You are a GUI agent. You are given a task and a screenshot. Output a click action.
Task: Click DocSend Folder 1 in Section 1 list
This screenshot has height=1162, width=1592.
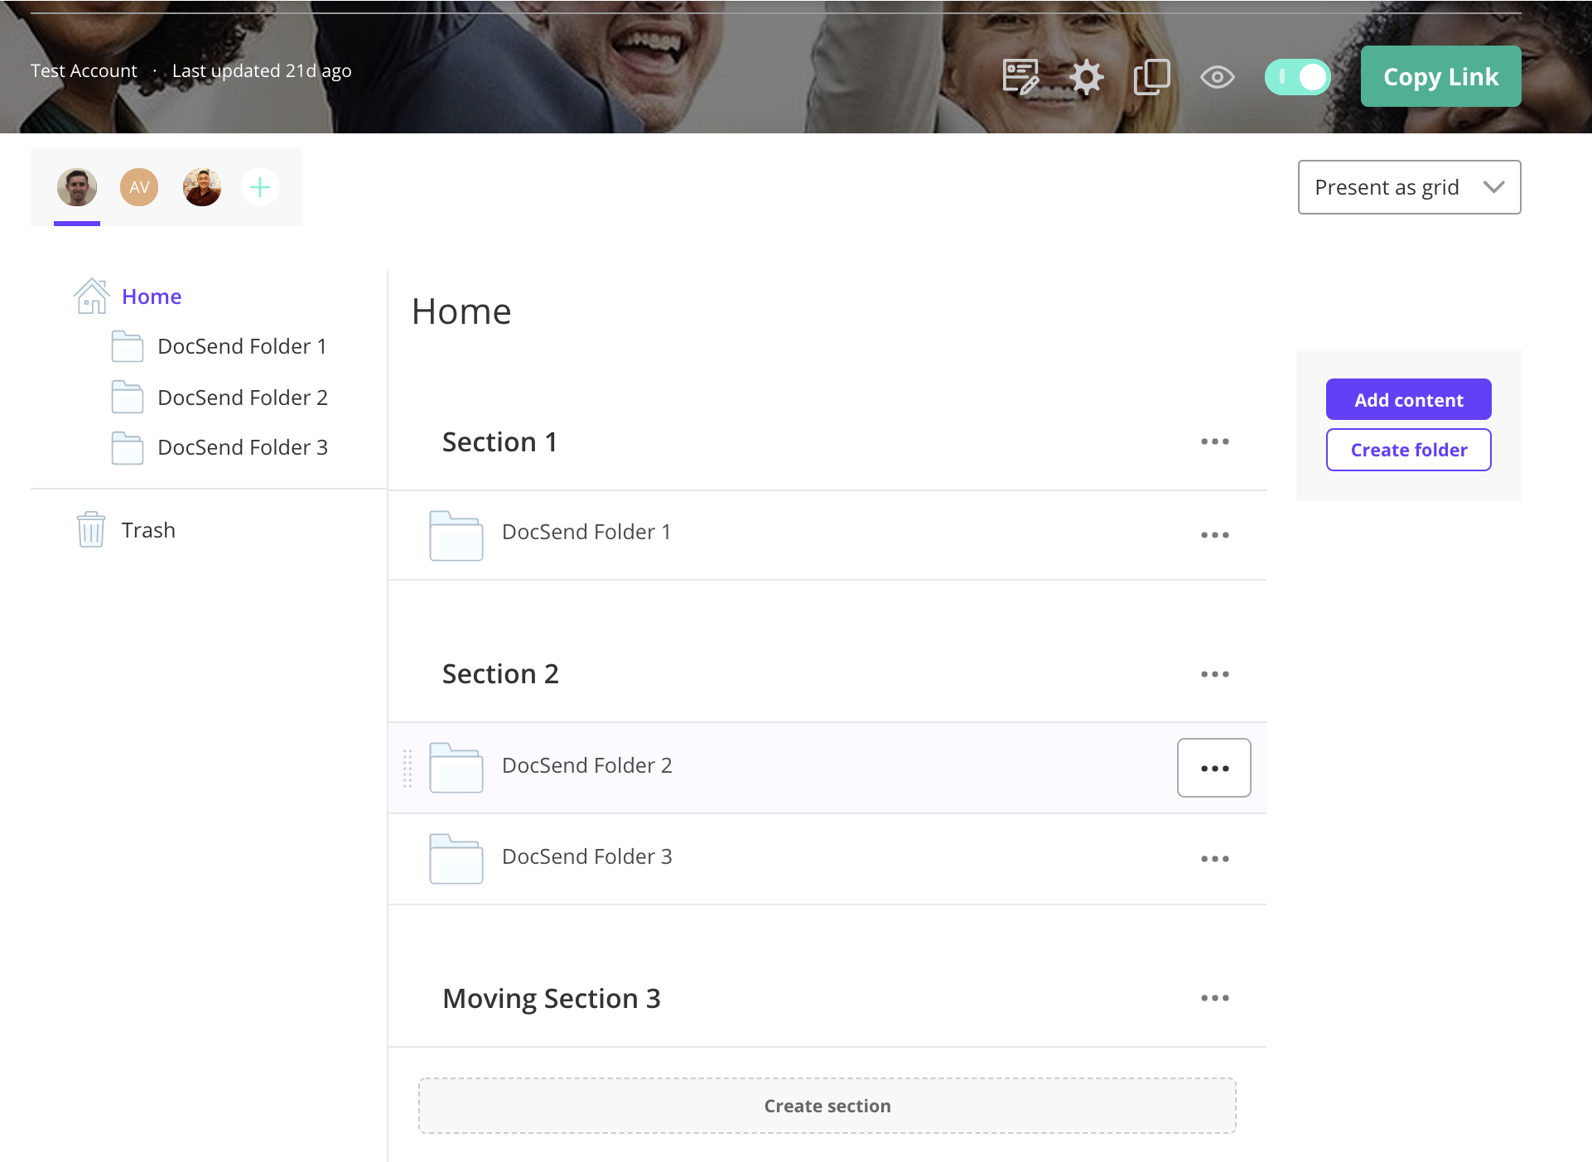586,532
